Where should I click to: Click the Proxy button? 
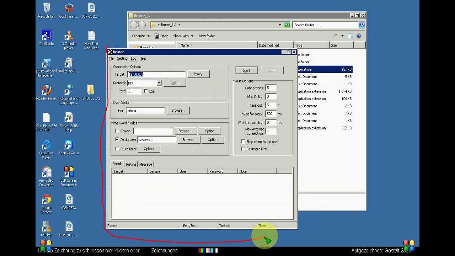click(x=198, y=74)
